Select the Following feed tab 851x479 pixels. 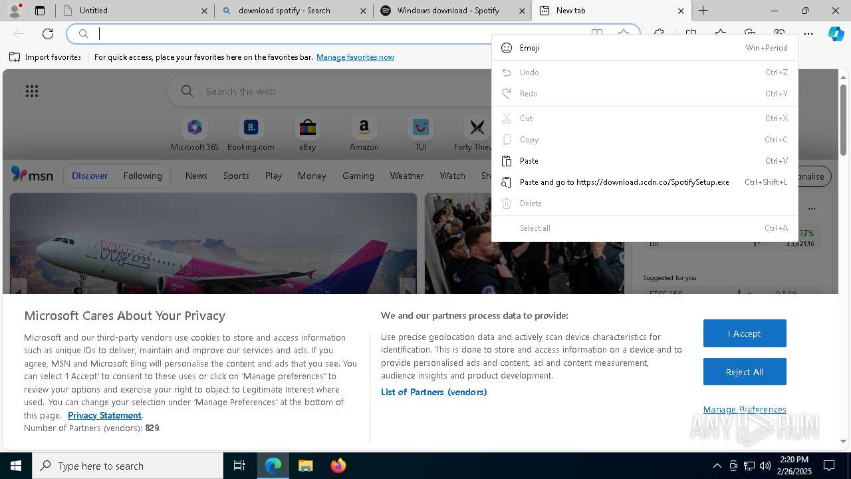point(142,176)
